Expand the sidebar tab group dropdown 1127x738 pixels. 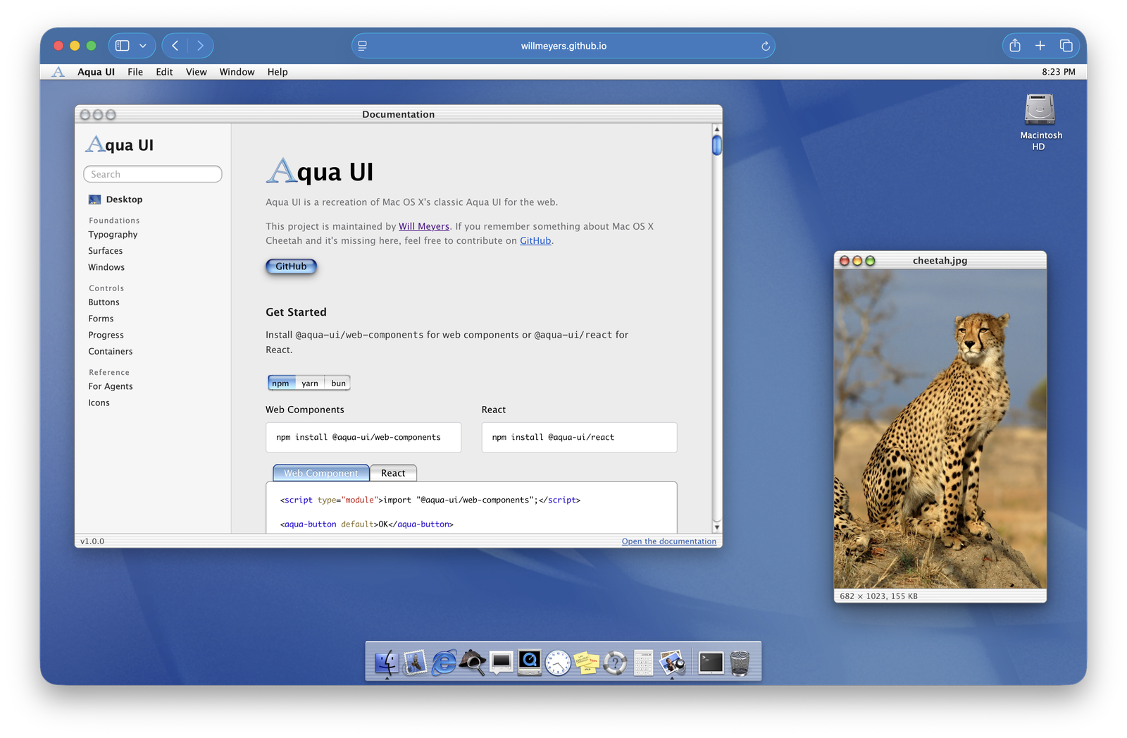[x=143, y=46]
